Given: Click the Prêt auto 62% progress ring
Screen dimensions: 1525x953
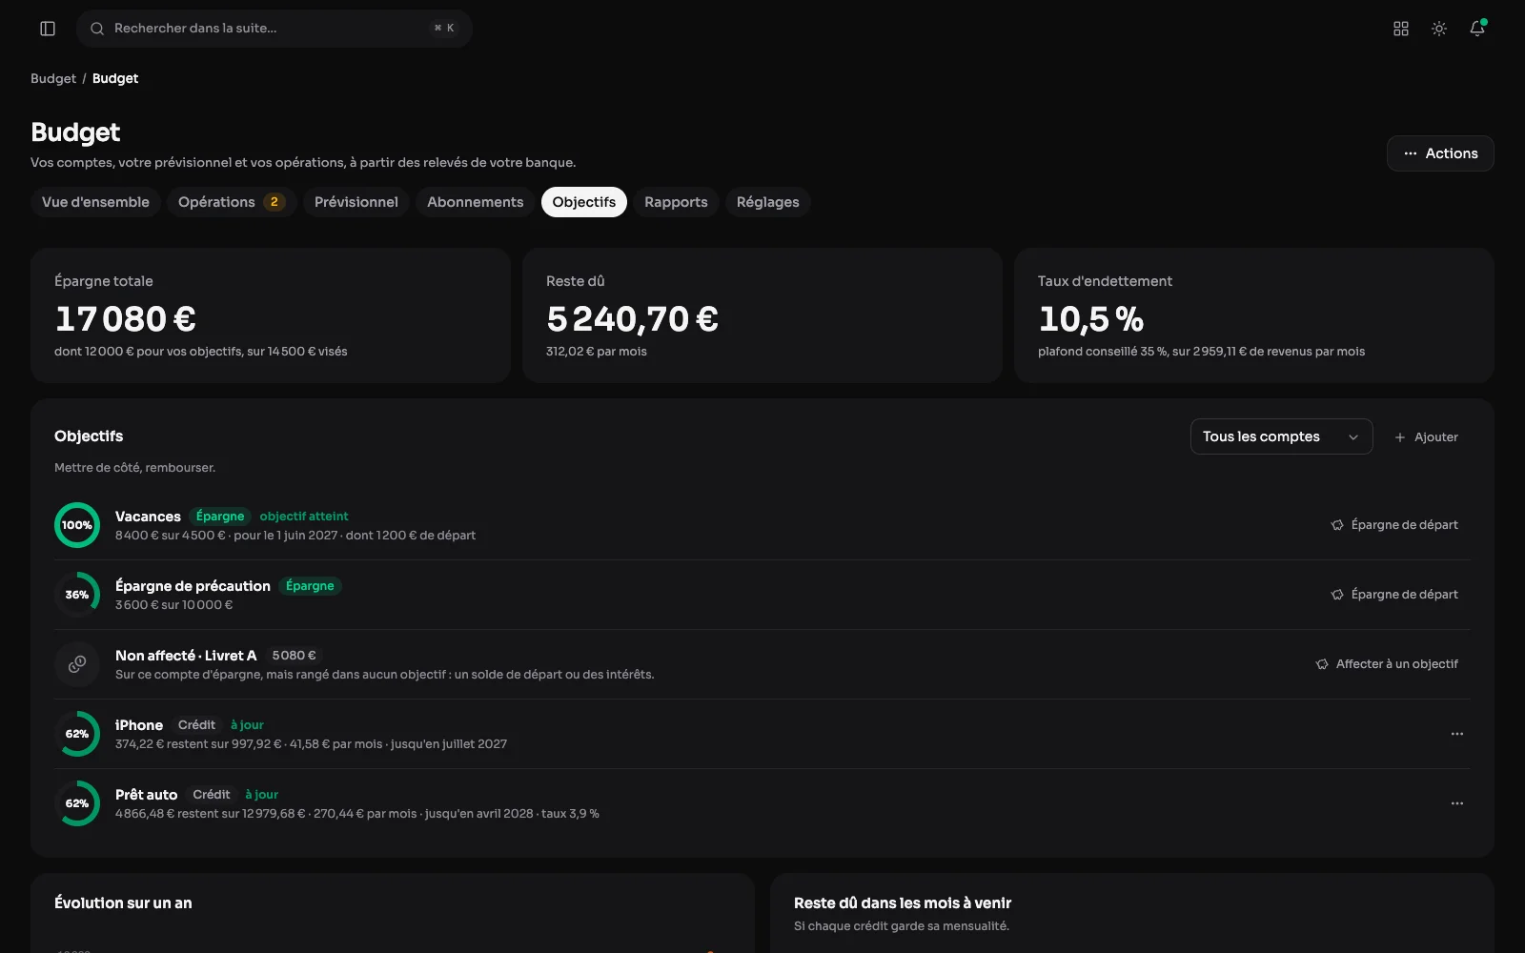Looking at the screenshot, I should [77, 803].
